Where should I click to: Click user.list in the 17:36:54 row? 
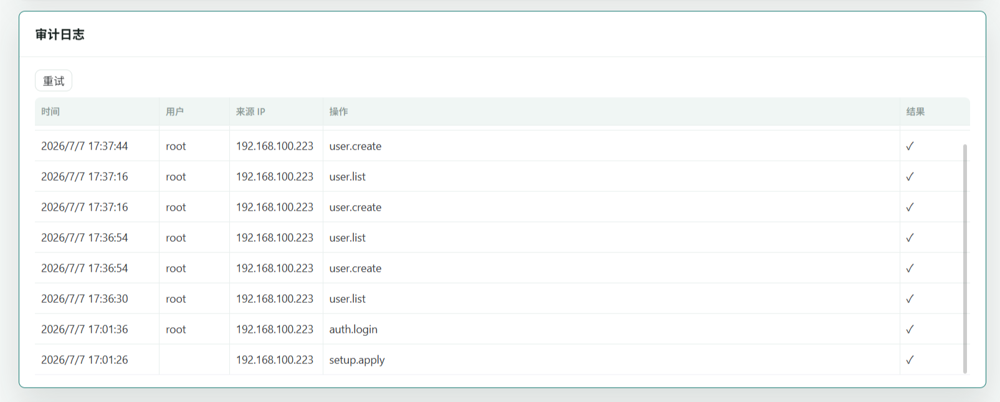pos(348,237)
